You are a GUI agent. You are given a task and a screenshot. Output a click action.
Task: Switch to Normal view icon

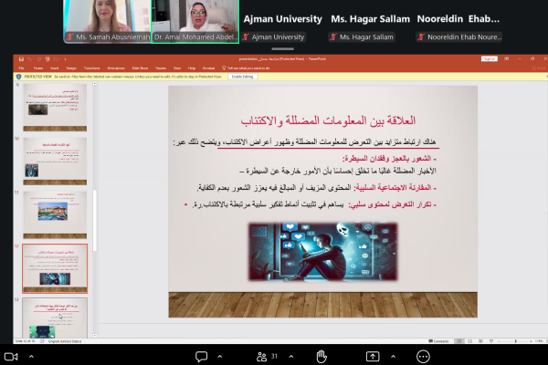(459, 341)
